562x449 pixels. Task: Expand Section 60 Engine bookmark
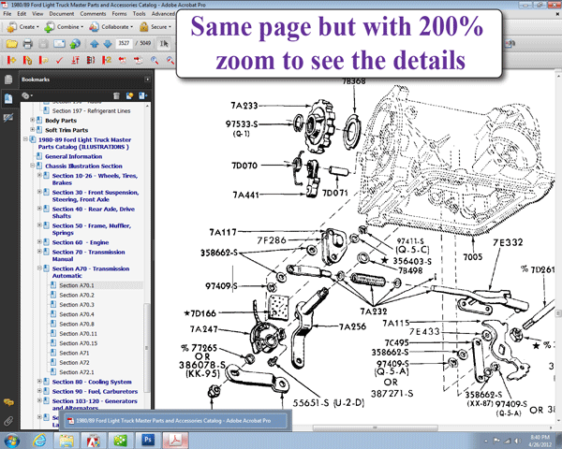pyautogui.click(x=39, y=242)
